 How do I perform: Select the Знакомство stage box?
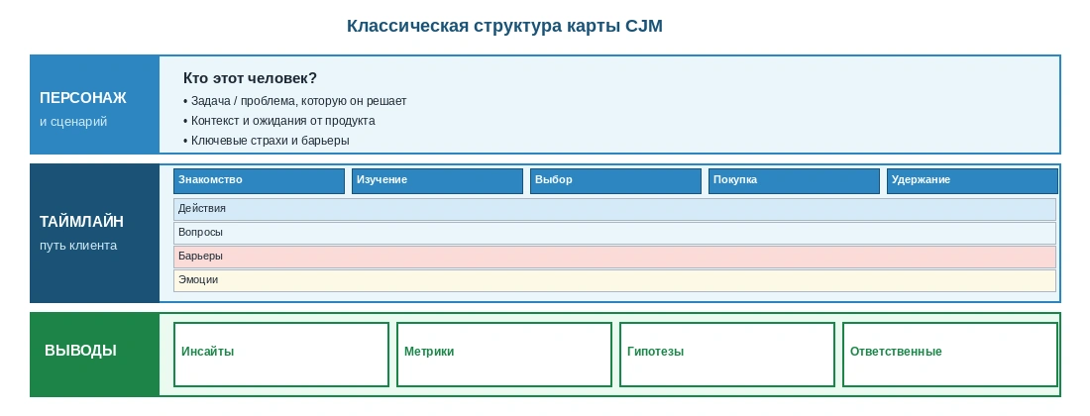pos(259,180)
